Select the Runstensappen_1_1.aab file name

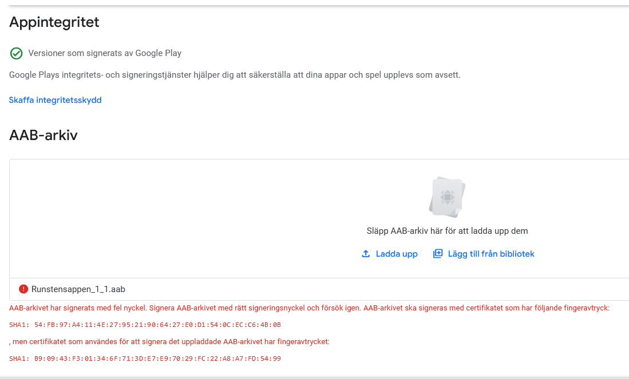[x=78, y=289]
